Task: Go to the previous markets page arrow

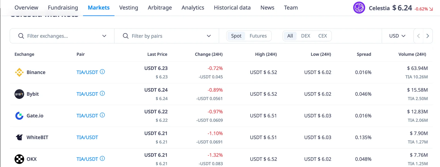Action: tap(418, 36)
